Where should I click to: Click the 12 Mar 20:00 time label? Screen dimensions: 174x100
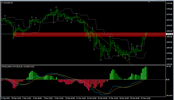[x=92, y=98]
